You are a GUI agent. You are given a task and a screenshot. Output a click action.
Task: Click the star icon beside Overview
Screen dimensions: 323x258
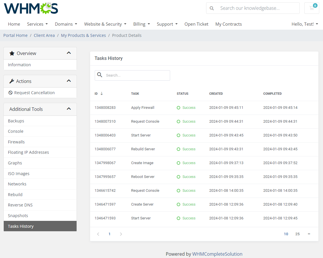pyautogui.click(x=12, y=53)
